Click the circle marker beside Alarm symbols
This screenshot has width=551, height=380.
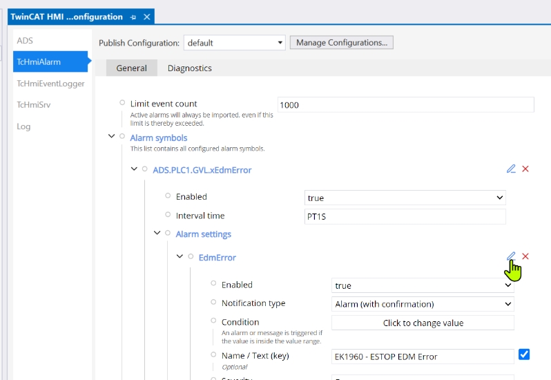122,136
